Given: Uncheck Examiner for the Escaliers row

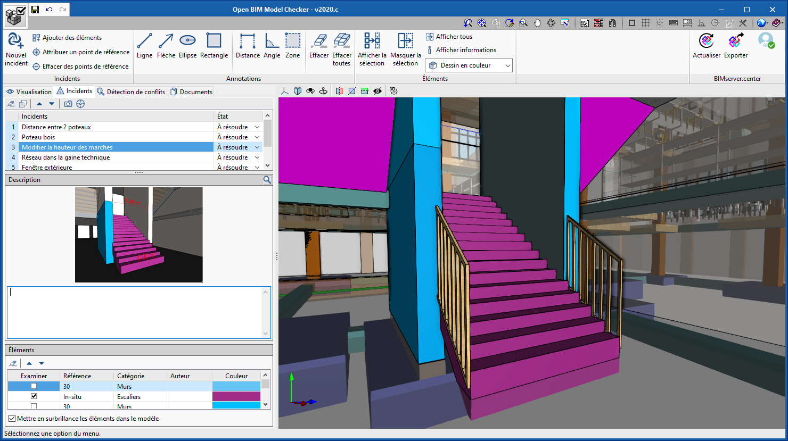Looking at the screenshot, I should point(34,396).
